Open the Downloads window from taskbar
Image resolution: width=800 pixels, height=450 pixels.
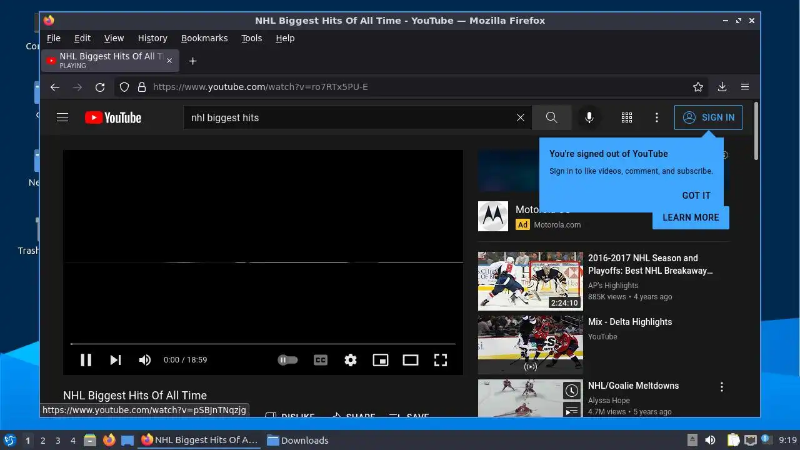pyautogui.click(x=297, y=441)
